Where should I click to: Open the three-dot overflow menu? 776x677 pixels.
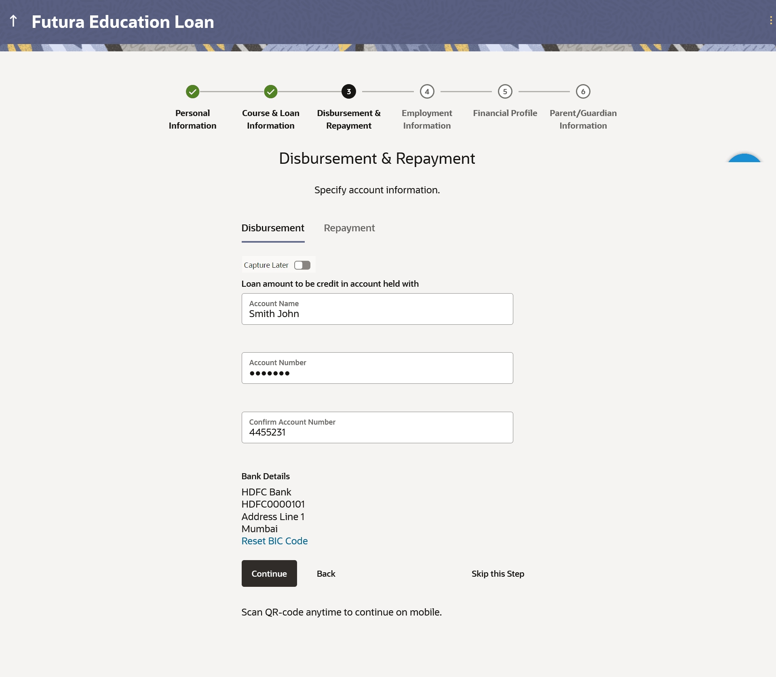pos(771,21)
